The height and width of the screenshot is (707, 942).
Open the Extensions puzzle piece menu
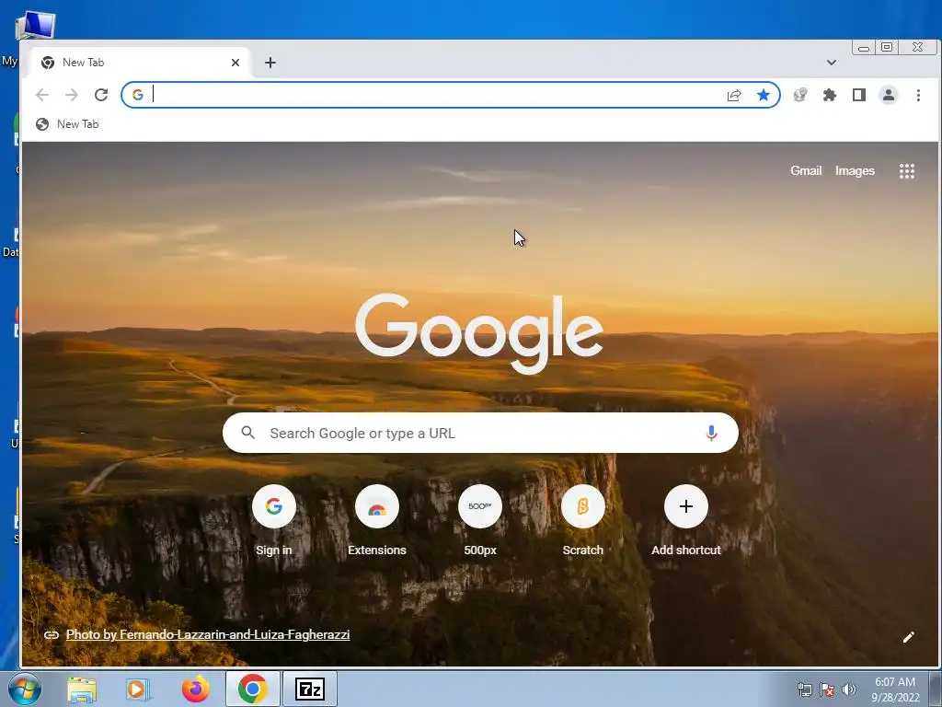point(830,95)
